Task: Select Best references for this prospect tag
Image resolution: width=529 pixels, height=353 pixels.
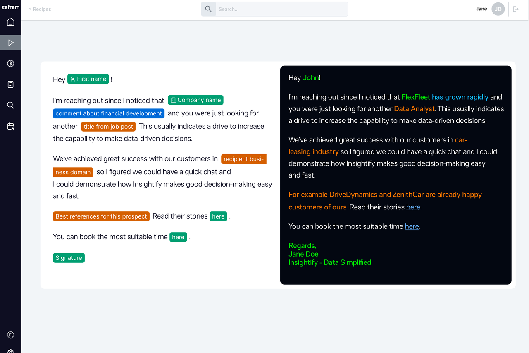Action: 101,216
